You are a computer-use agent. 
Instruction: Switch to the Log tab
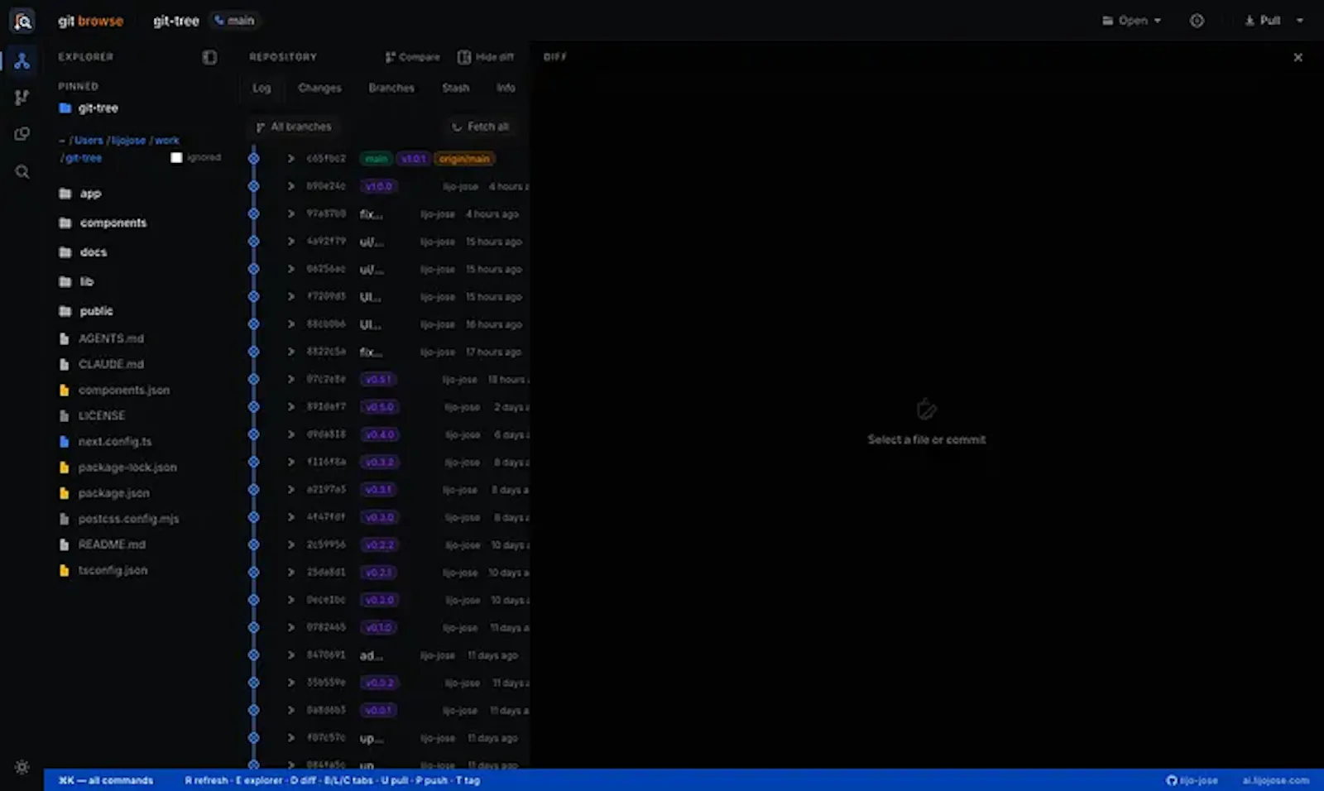pos(261,88)
